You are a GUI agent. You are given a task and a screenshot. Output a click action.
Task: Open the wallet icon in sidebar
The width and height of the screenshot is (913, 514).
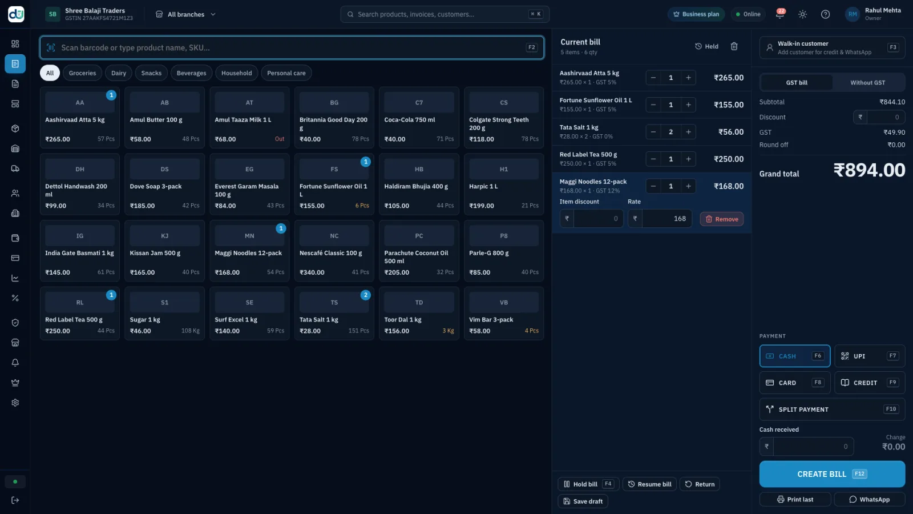[15, 238]
